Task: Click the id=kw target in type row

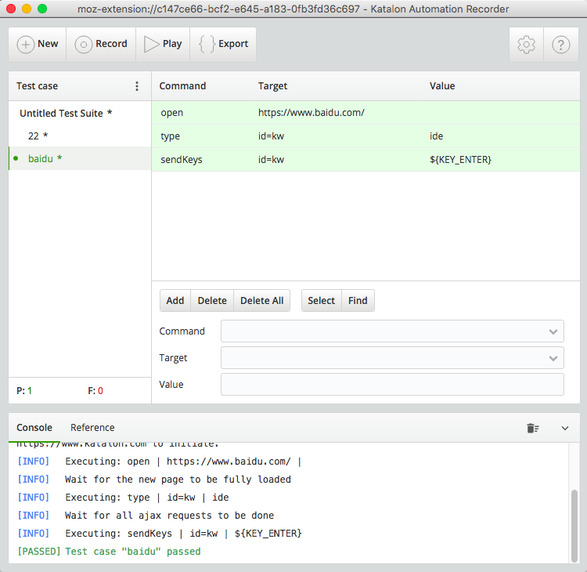Action: [271, 136]
